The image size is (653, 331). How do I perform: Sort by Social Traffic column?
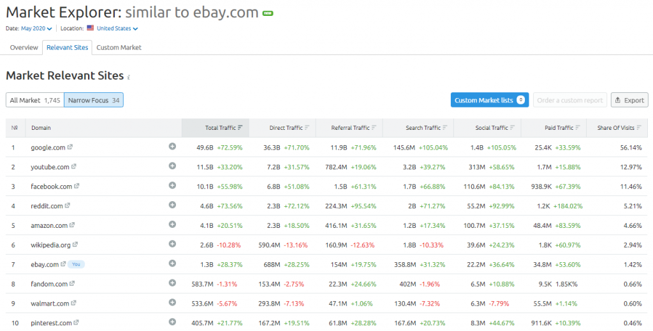pyautogui.click(x=487, y=128)
